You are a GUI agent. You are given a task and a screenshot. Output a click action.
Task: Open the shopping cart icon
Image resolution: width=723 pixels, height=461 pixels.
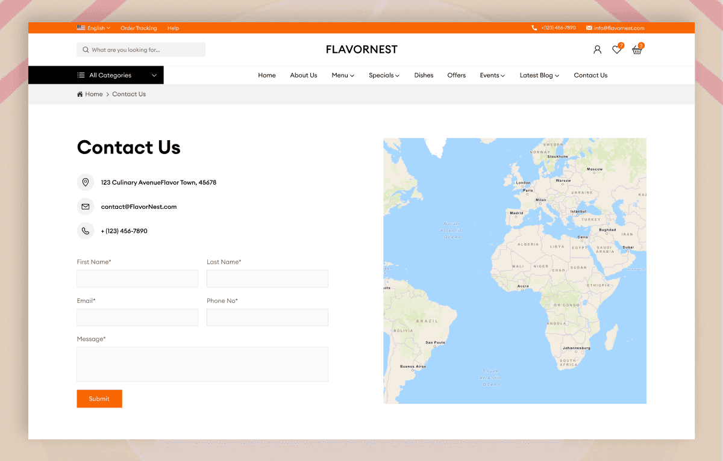pyautogui.click(x=637, y=49)
